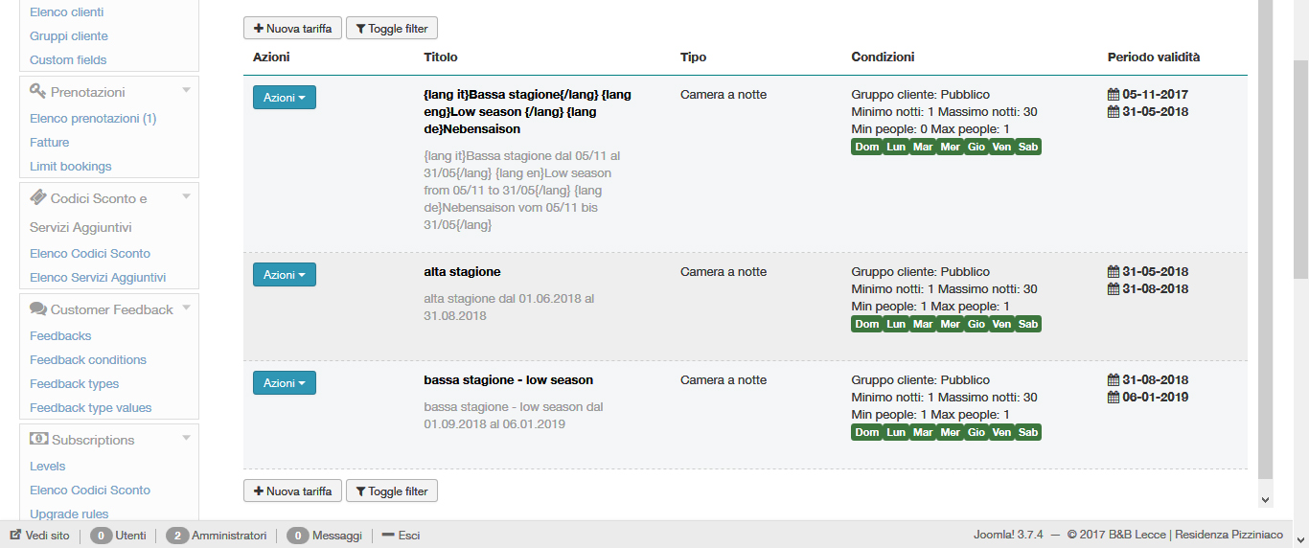
Task: Click the Sab day badge for bassa stagione - low season
Action: click(1028, 432)
